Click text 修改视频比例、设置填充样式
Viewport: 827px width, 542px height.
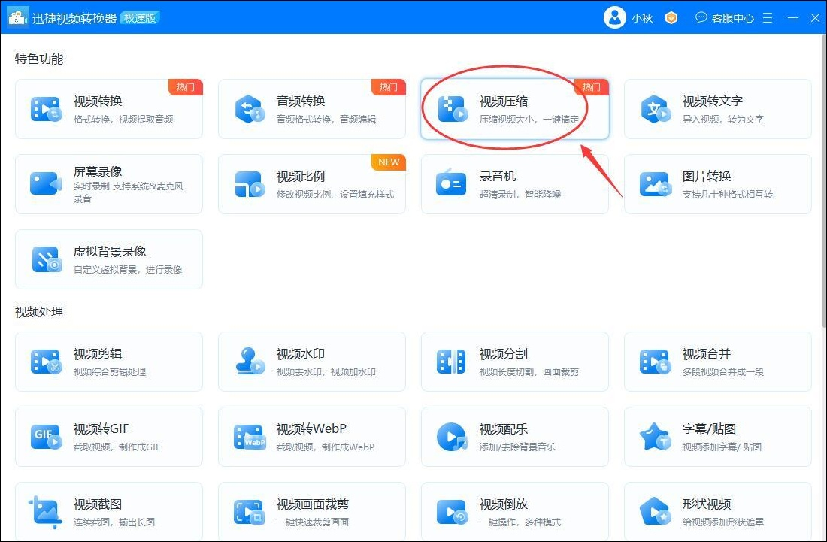tap(335, 195)
